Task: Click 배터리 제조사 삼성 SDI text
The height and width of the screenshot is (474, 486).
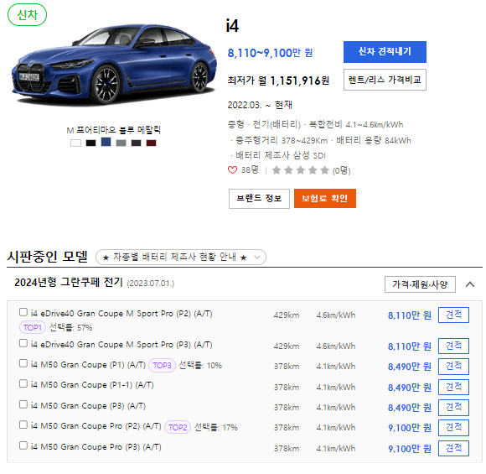Action: click(281, 155)
